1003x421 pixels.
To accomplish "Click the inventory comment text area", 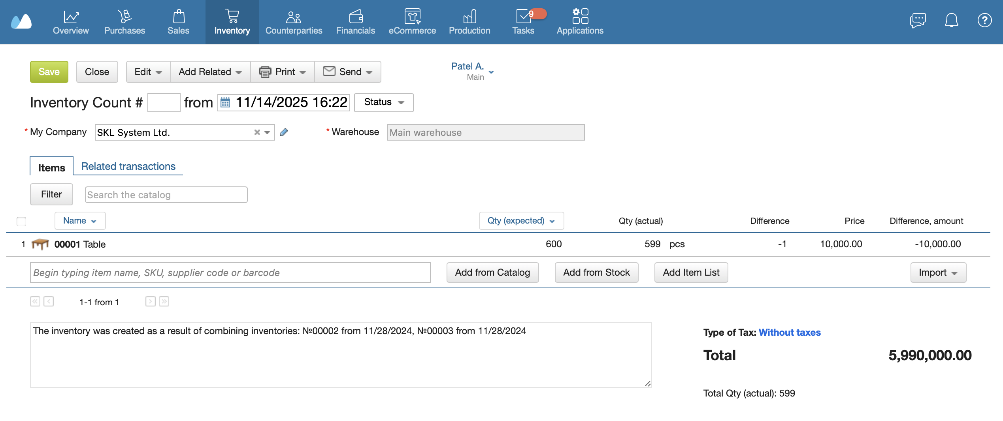I will coord(341,355).
